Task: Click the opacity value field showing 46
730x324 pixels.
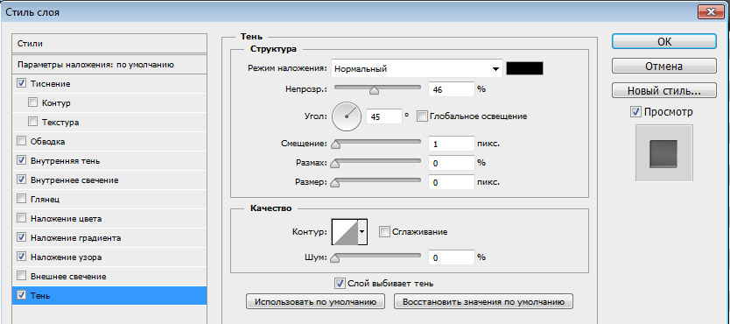Action: [451, 89]
